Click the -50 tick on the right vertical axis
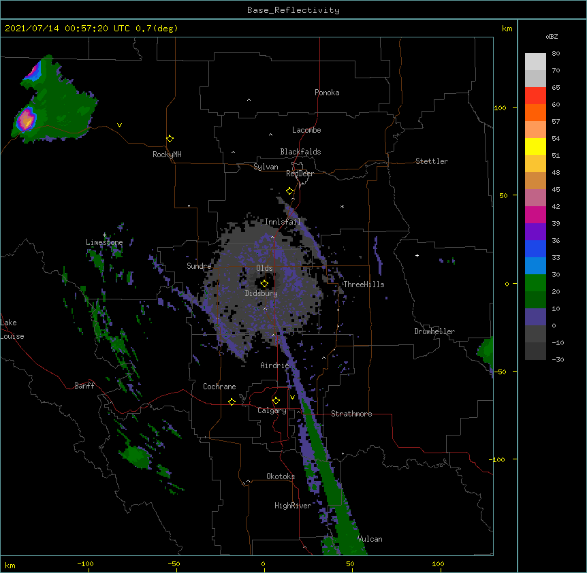This screenshot has height=573, width=587. (500, 372)
